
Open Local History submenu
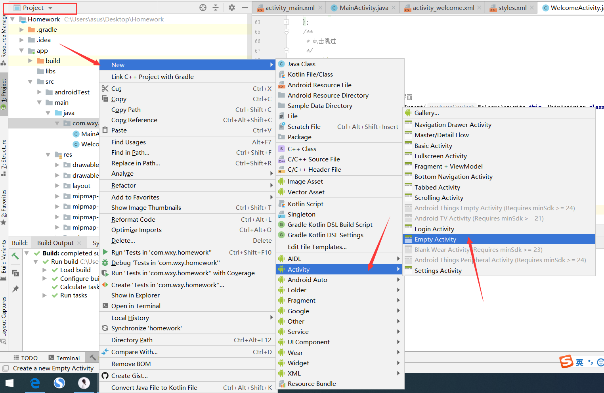pos(187,318)
